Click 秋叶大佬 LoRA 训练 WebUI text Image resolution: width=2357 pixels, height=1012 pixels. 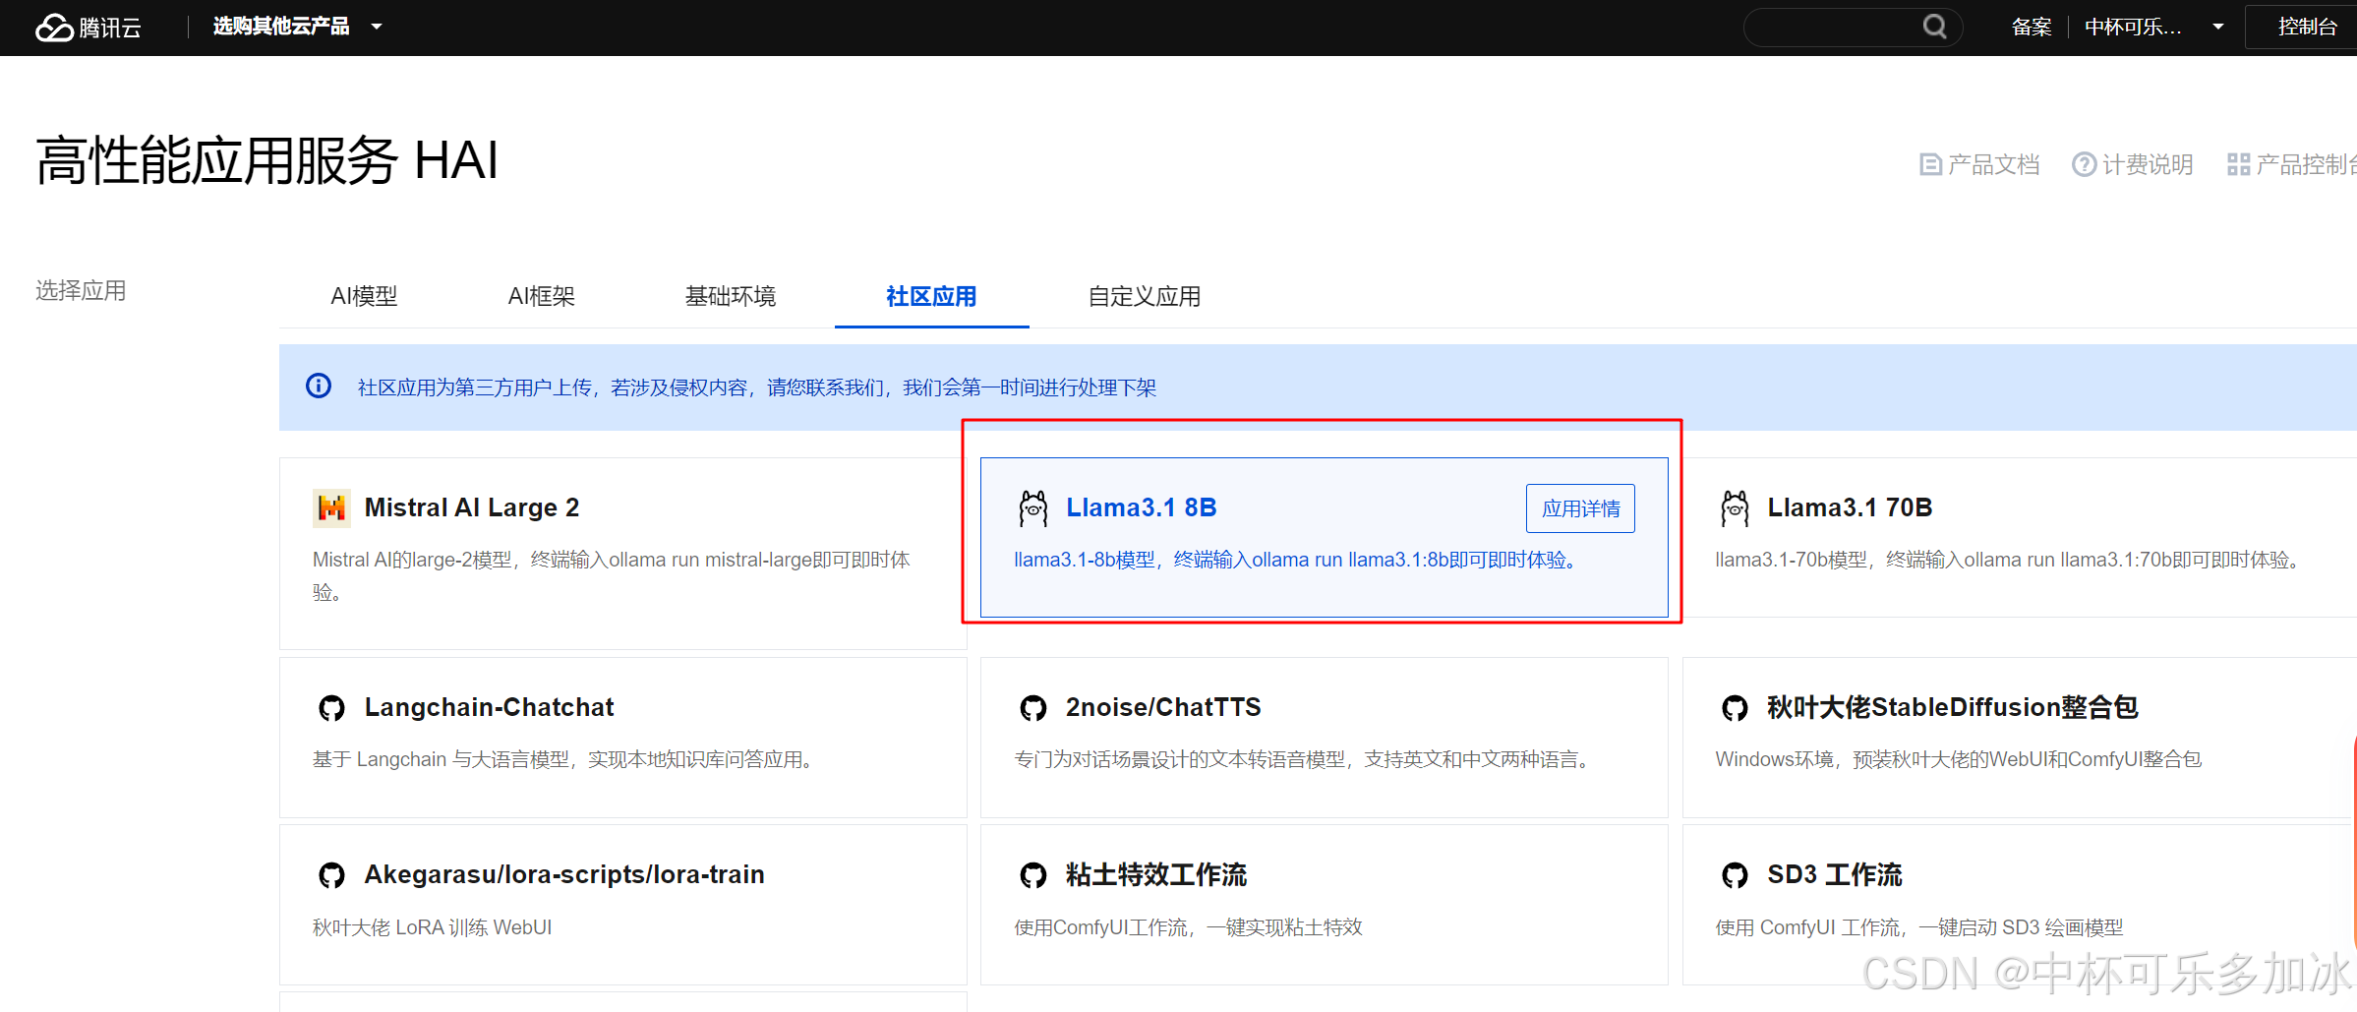click(x=432, y=927)
